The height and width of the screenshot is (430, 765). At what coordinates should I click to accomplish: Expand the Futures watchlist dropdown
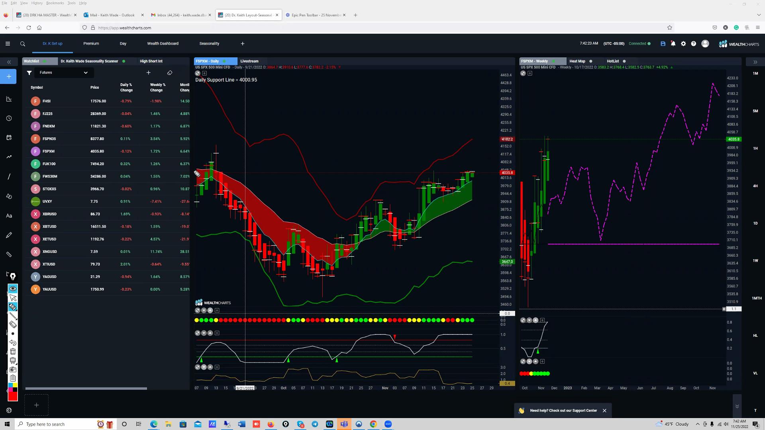[x=64, y=73]
